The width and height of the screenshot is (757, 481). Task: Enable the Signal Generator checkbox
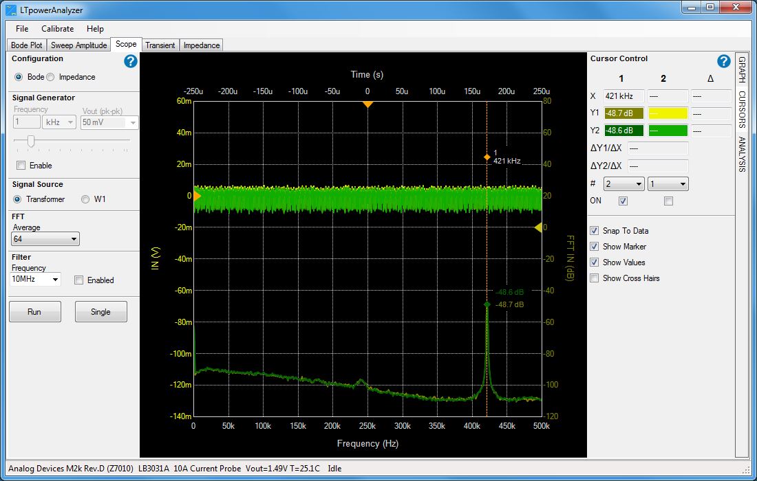[x=21, y=166]
